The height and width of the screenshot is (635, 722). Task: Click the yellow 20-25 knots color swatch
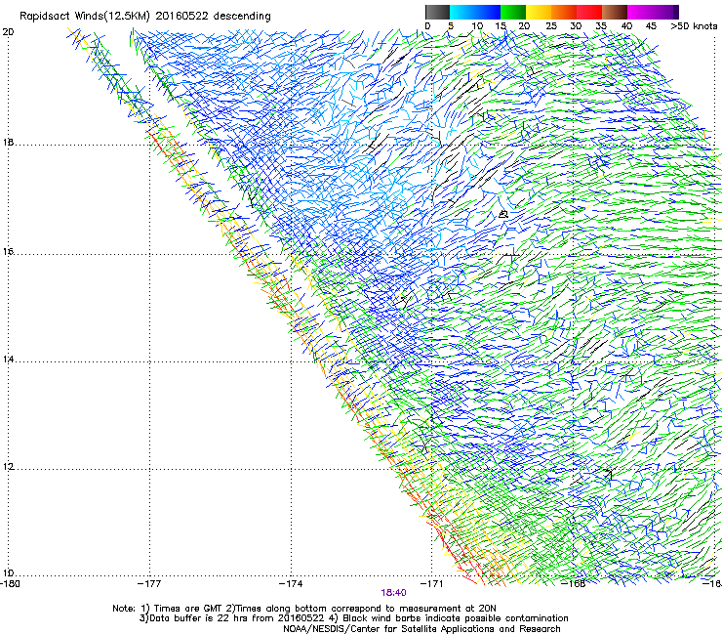tap(539, 12)
